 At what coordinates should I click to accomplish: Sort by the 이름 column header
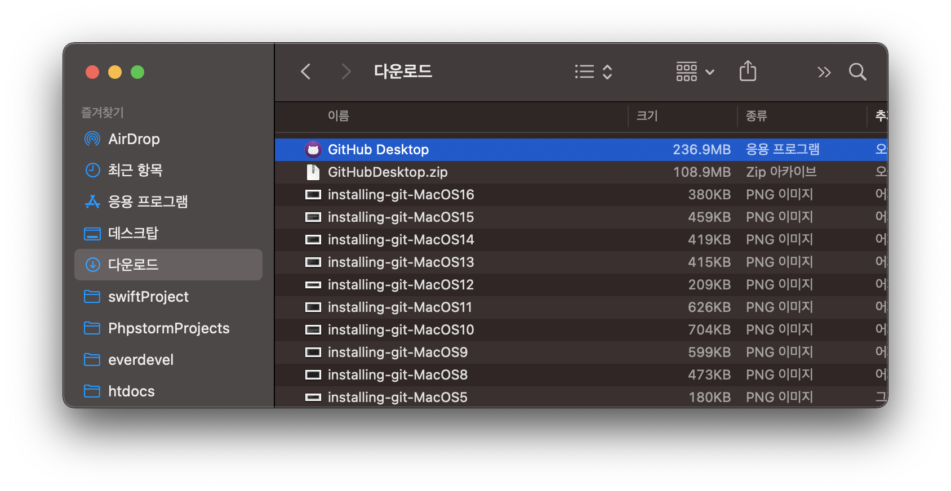click(x=339, y=115)
